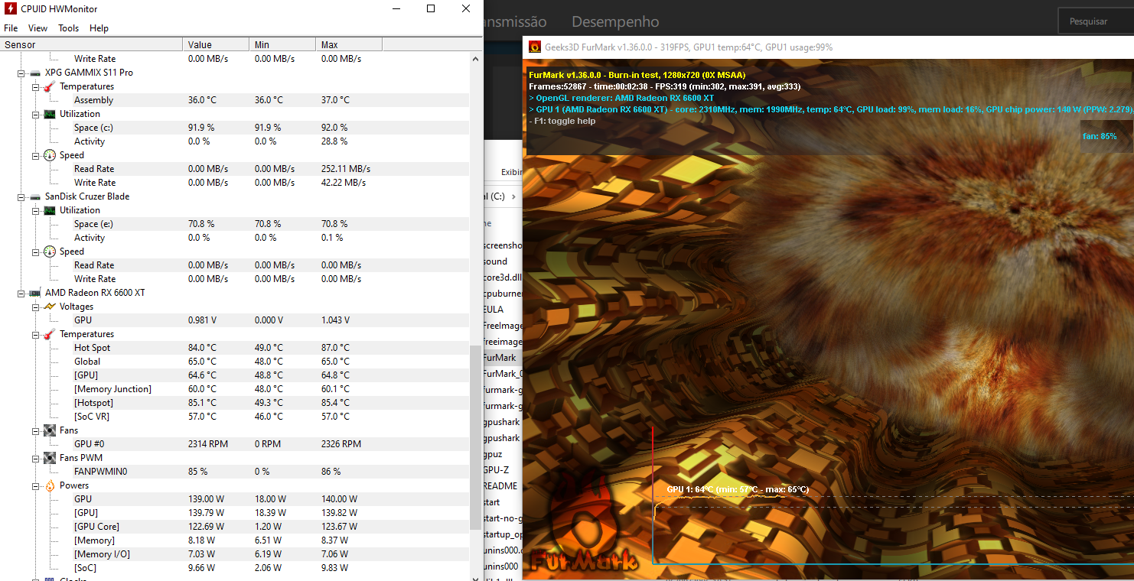Open the View menu in HWMonitor
The width and height of the screenshot is (1134, 581).
click(x=37, y=28)
